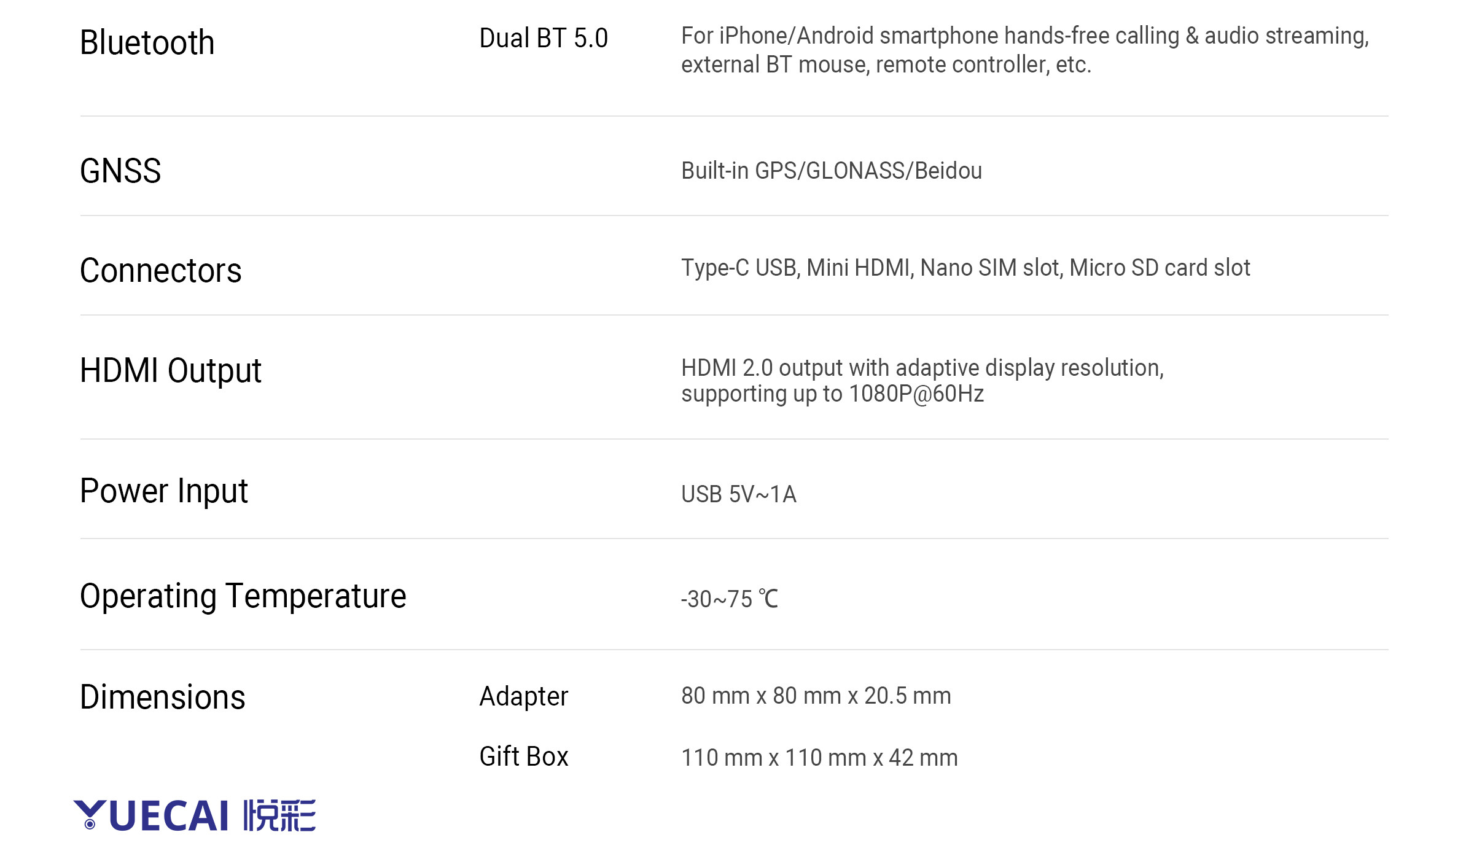Select the HDMI Output heading
Screen dimensions: 1474x867
[171, 371]
